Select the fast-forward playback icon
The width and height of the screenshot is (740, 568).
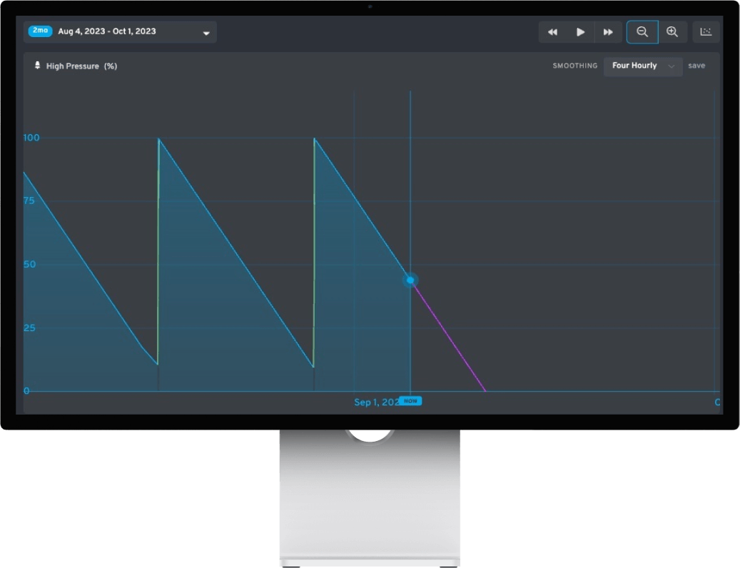[x=608, y=31]
